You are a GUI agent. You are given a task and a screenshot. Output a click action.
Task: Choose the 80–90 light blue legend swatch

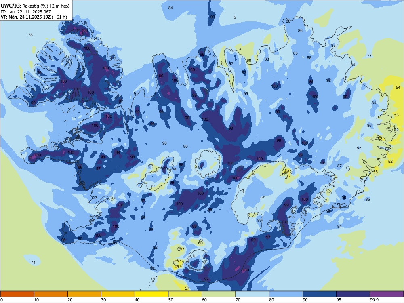286,294
